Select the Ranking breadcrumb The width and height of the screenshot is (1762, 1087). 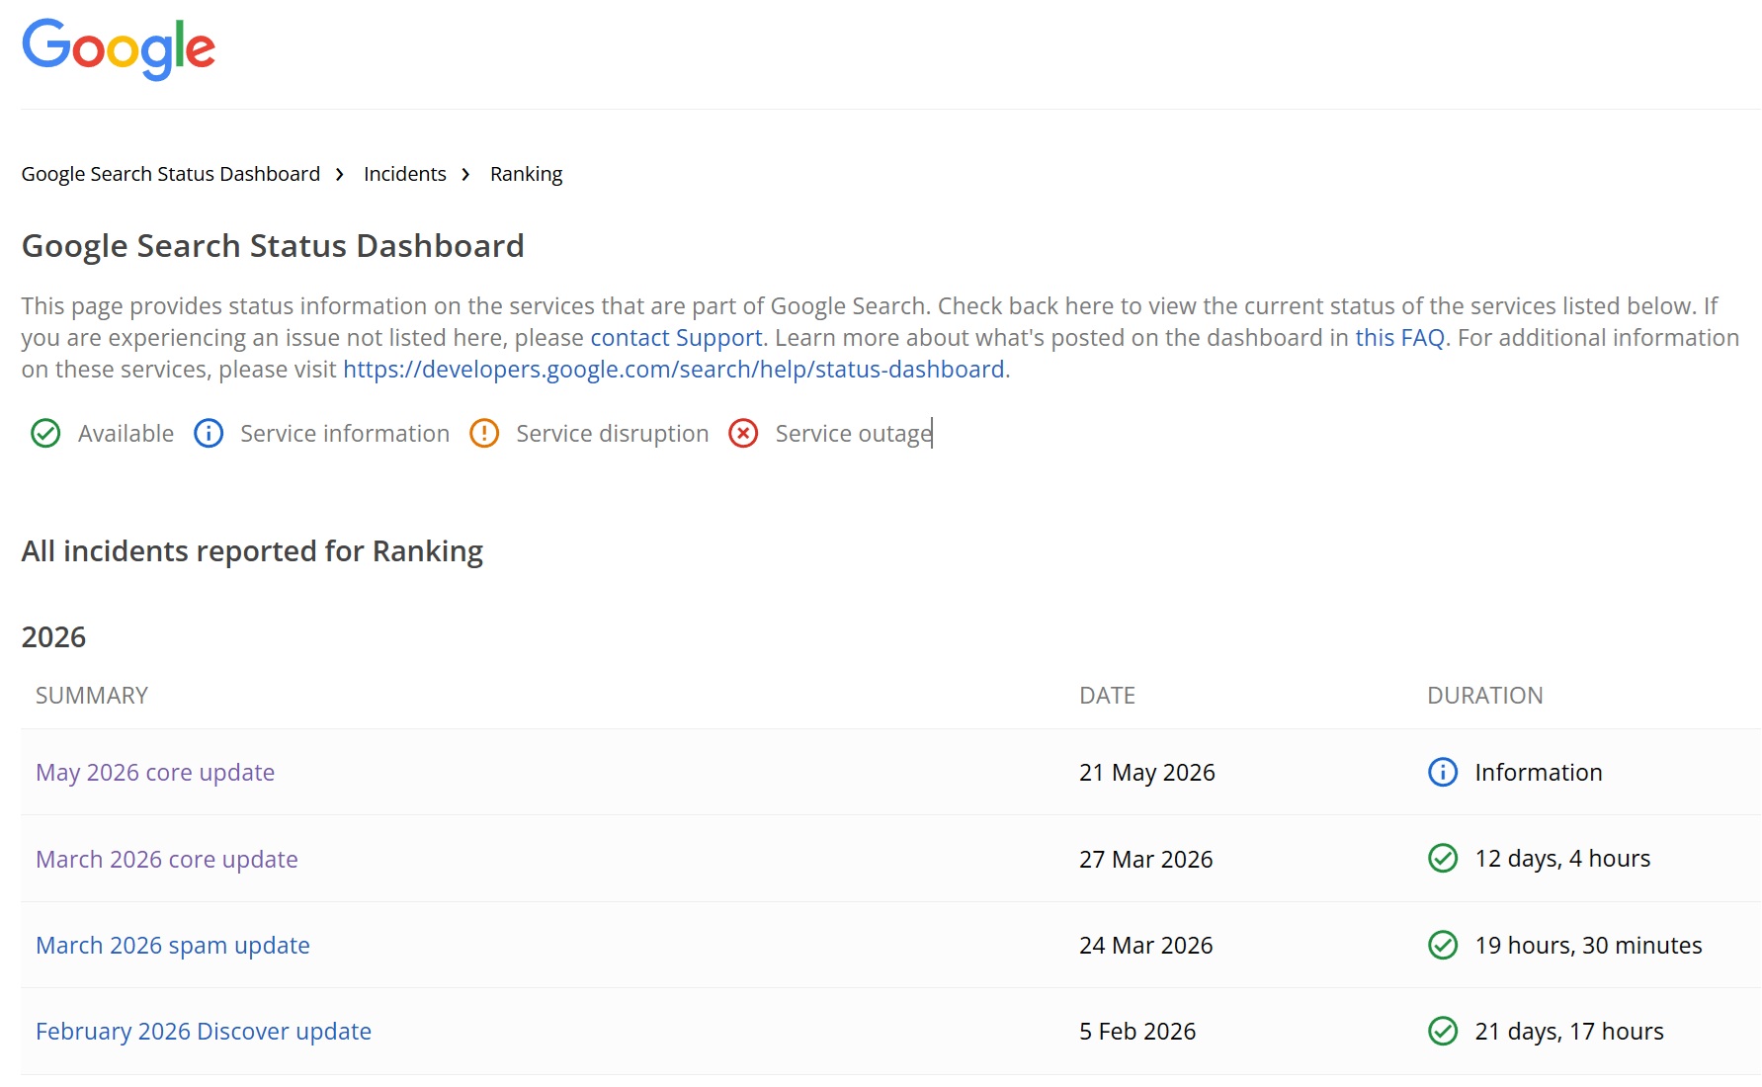point(527,175)
